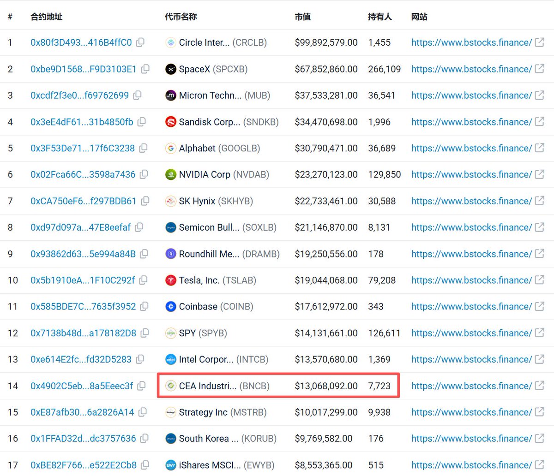Click the NVIDIA token logo
The height and width of the screenshot is (476, 554).
tap(171, 175)
